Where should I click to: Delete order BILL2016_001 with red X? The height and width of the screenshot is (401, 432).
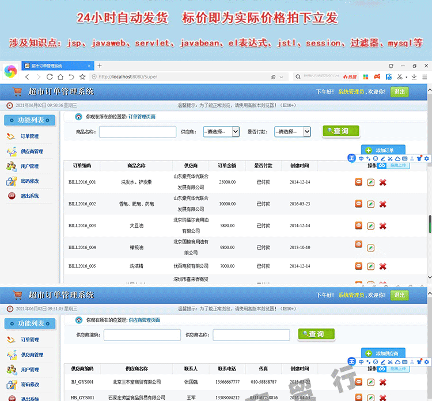coord(382,182)
